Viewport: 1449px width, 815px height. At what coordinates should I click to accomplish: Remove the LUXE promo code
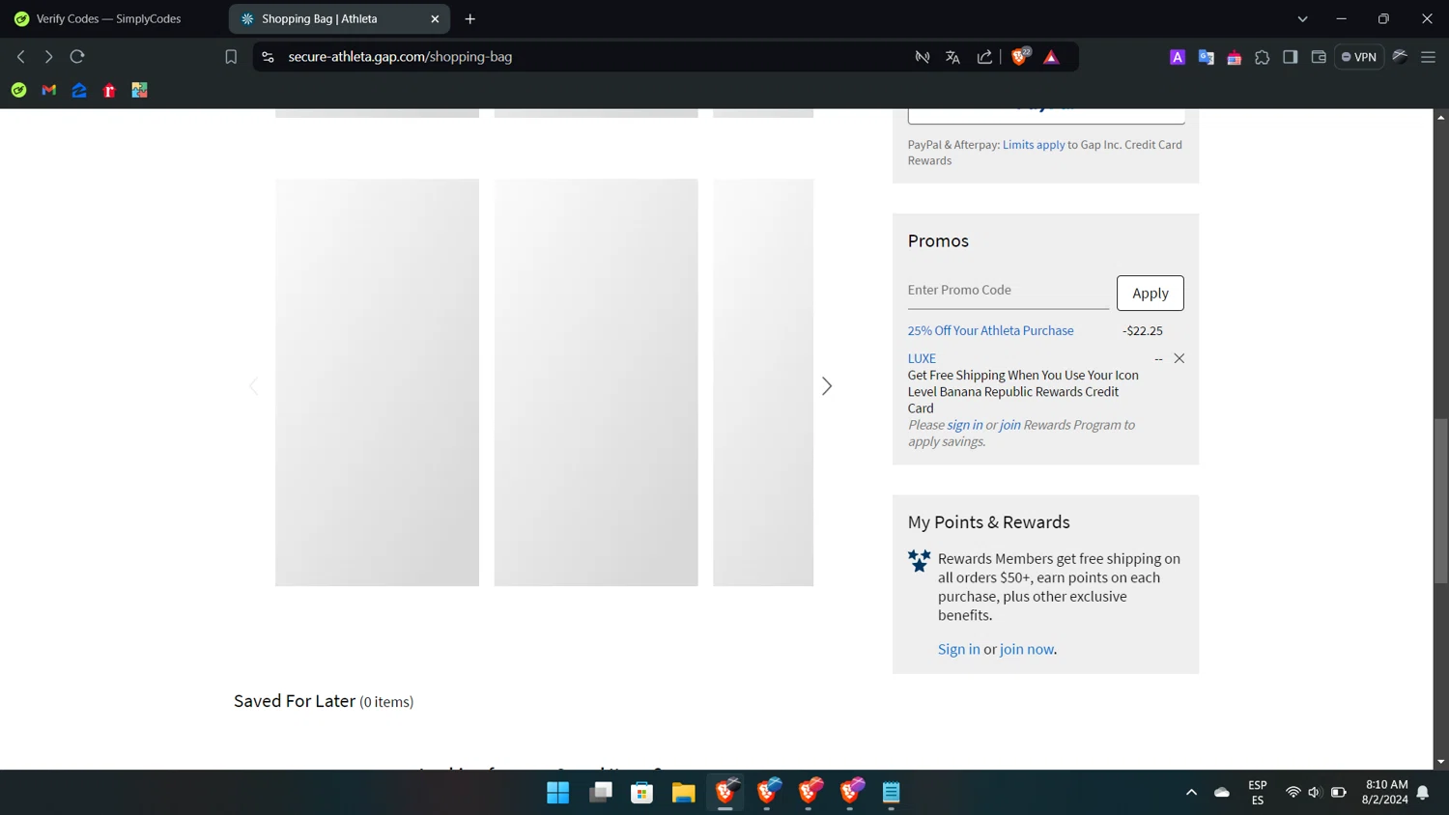click(x=1179, y=358)
